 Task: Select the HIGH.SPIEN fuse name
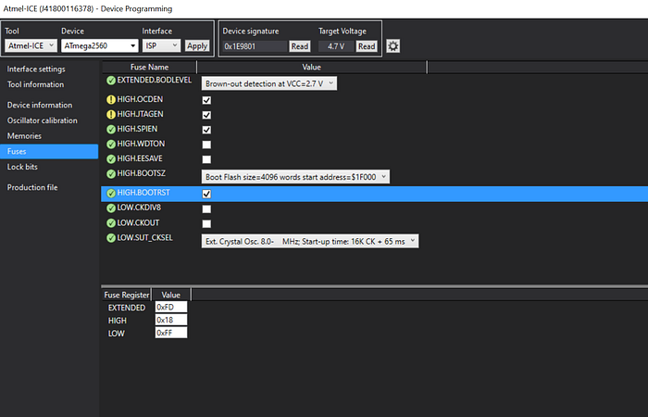pyautogui.click(x=137, y=129)
